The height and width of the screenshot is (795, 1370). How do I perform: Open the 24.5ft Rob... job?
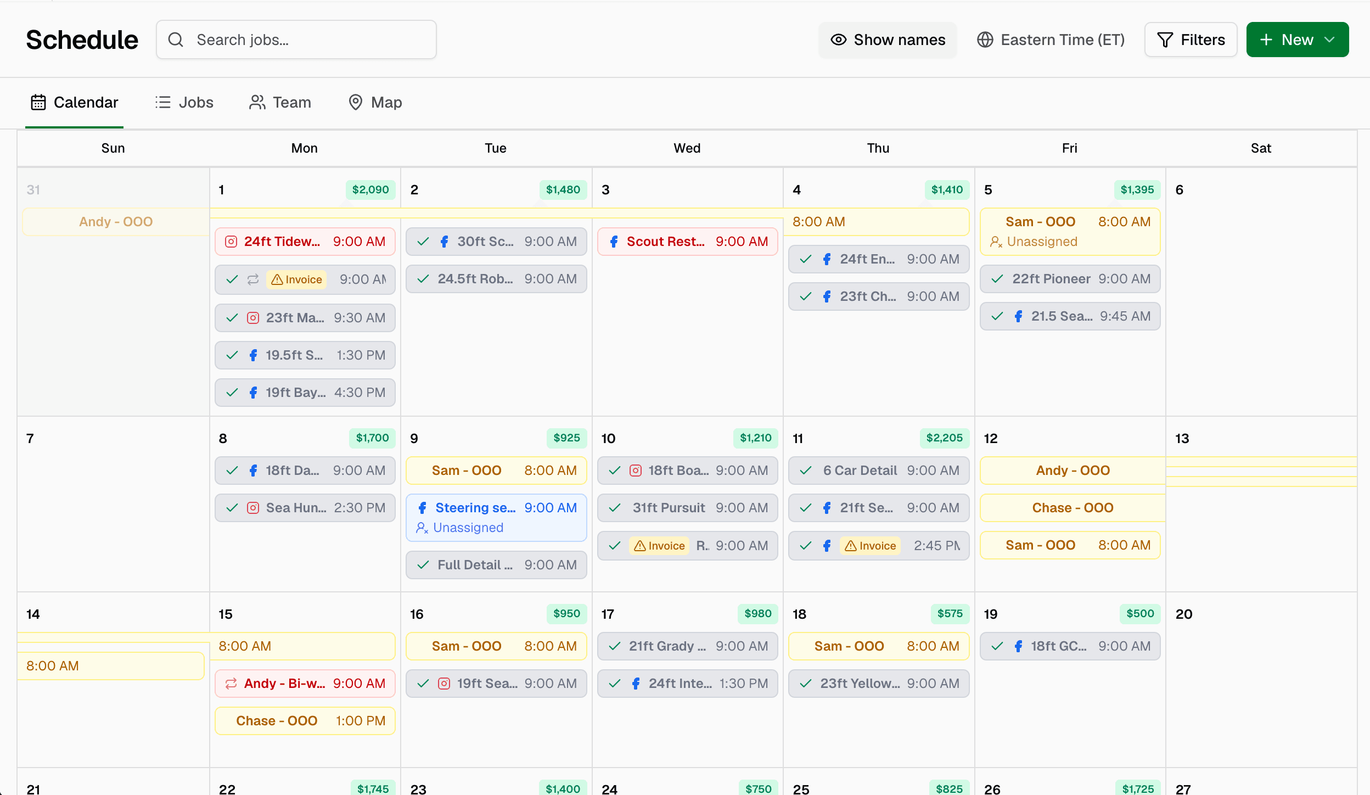pyautogui.click(x=496, y=279)
